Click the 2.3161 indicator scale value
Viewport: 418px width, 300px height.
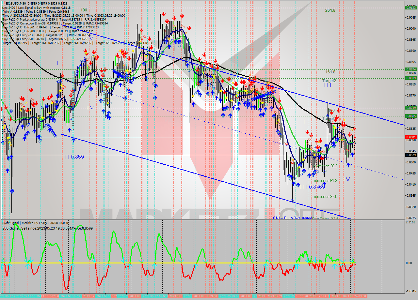(410, 222)
